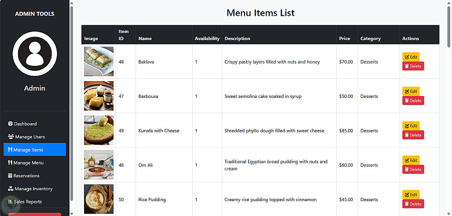Edit Kunafa with Cheese entry
452x216 pixels.
pos(411,126)
